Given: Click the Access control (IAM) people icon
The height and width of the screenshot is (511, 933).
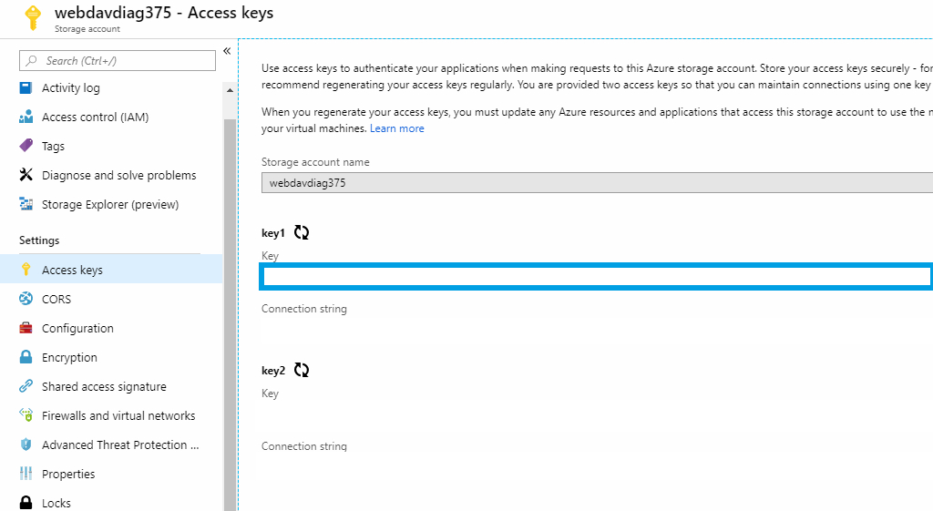Looking at the screenshot, I should [x=26, y=118].
